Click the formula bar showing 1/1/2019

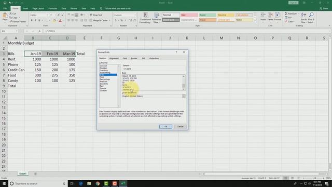click(x=186, y=31)
